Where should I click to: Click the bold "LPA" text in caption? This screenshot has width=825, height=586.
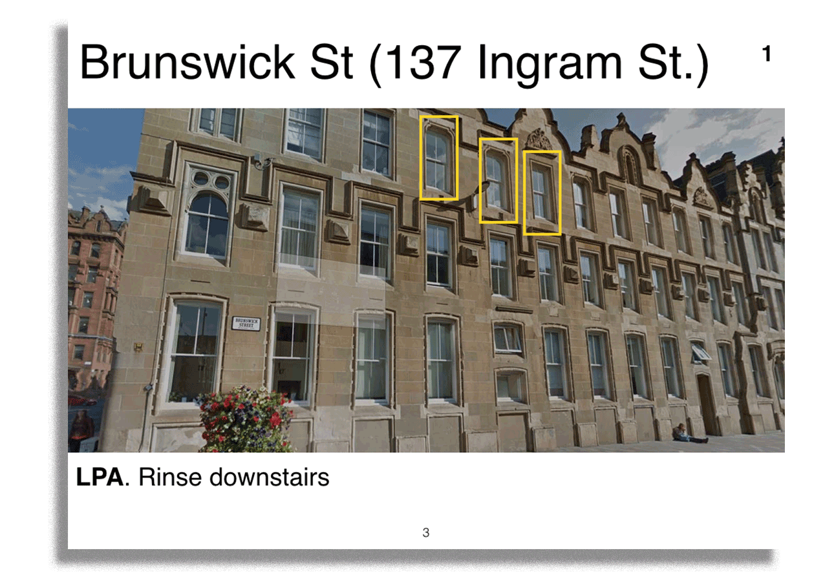pos(99,477)
